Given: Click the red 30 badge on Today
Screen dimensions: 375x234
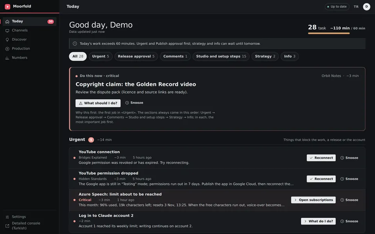Looking at the screenshot, I should (x=50, y=21).
